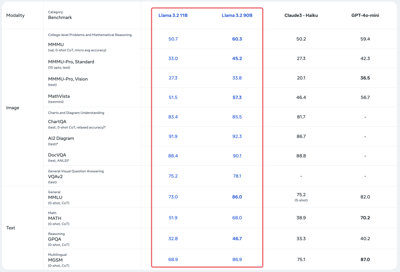Select GPT-4o-mini MGSM score 87.0

tap(365, 259)
